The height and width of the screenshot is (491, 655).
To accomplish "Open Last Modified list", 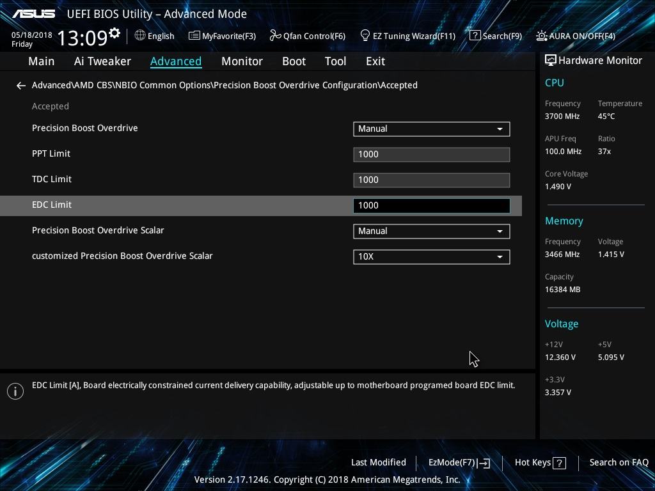I will (379, 463).
